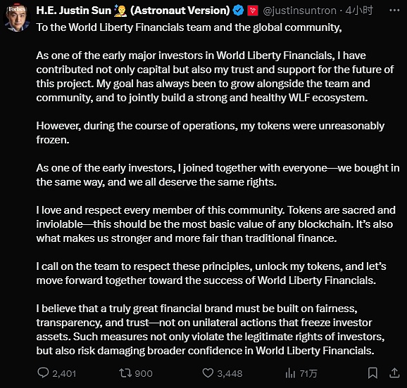Viewport: 407px width, 388px height.
Task: Click the 2,401 replies count
Action: pyautogui.click(x=64, y=373)
